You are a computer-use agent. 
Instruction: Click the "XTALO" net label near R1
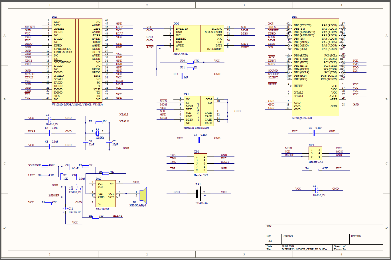click(x=124, y=121)
